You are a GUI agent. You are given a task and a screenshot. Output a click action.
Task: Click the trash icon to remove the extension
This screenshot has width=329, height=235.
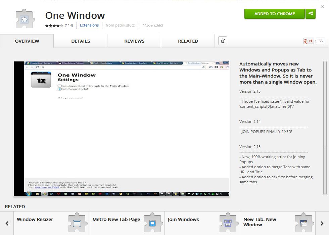pyautogui.click(x=223, y=41)
